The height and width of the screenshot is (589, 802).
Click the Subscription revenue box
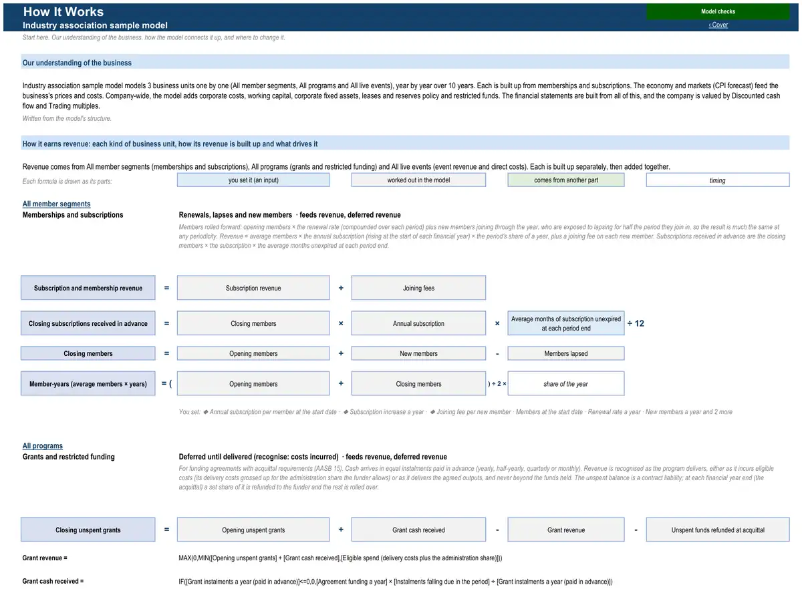coord(253,288)
